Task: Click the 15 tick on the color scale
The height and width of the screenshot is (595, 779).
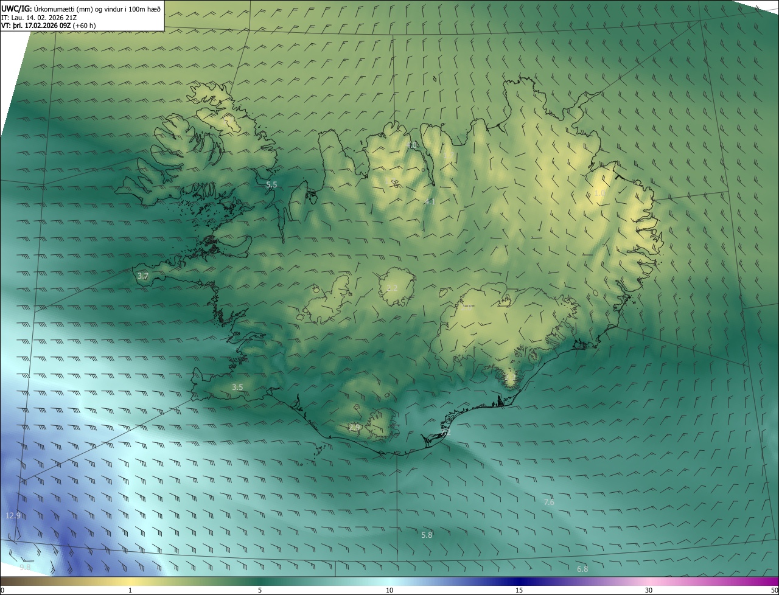Action: tap(519, 591)
